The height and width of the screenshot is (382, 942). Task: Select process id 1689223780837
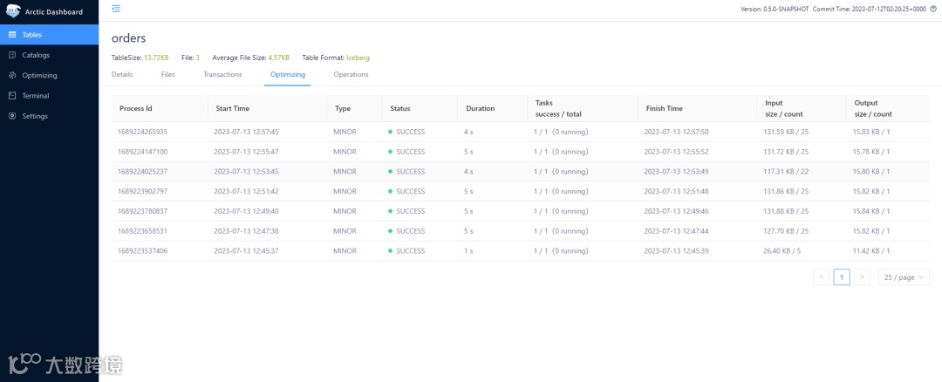(142, 211)
